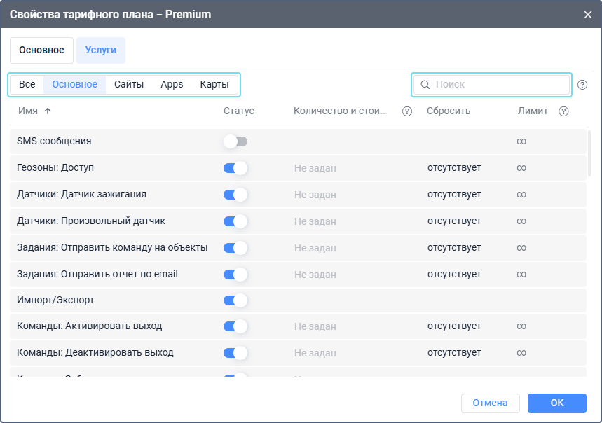Close the Premium tariff plan dialog
Viewport: 602px width, 423px height.
click(588, 14)
